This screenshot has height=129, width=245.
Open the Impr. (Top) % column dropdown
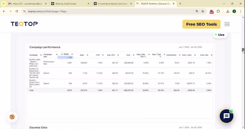(164, 55)
